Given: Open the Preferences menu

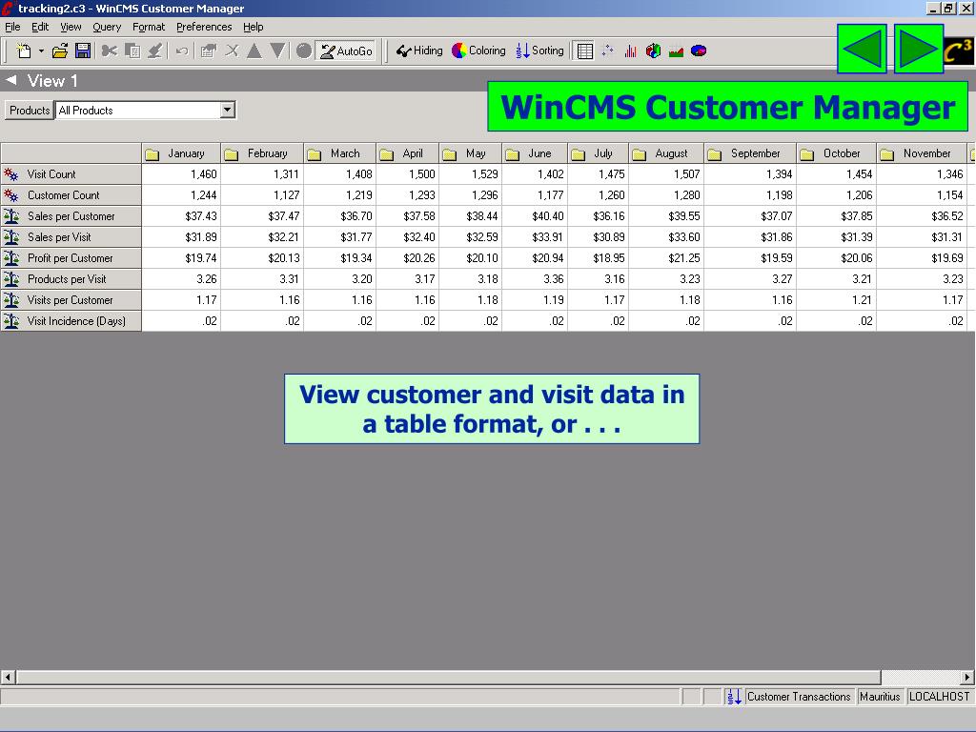Looking at the screenshot, I should [x=204, y=27].
